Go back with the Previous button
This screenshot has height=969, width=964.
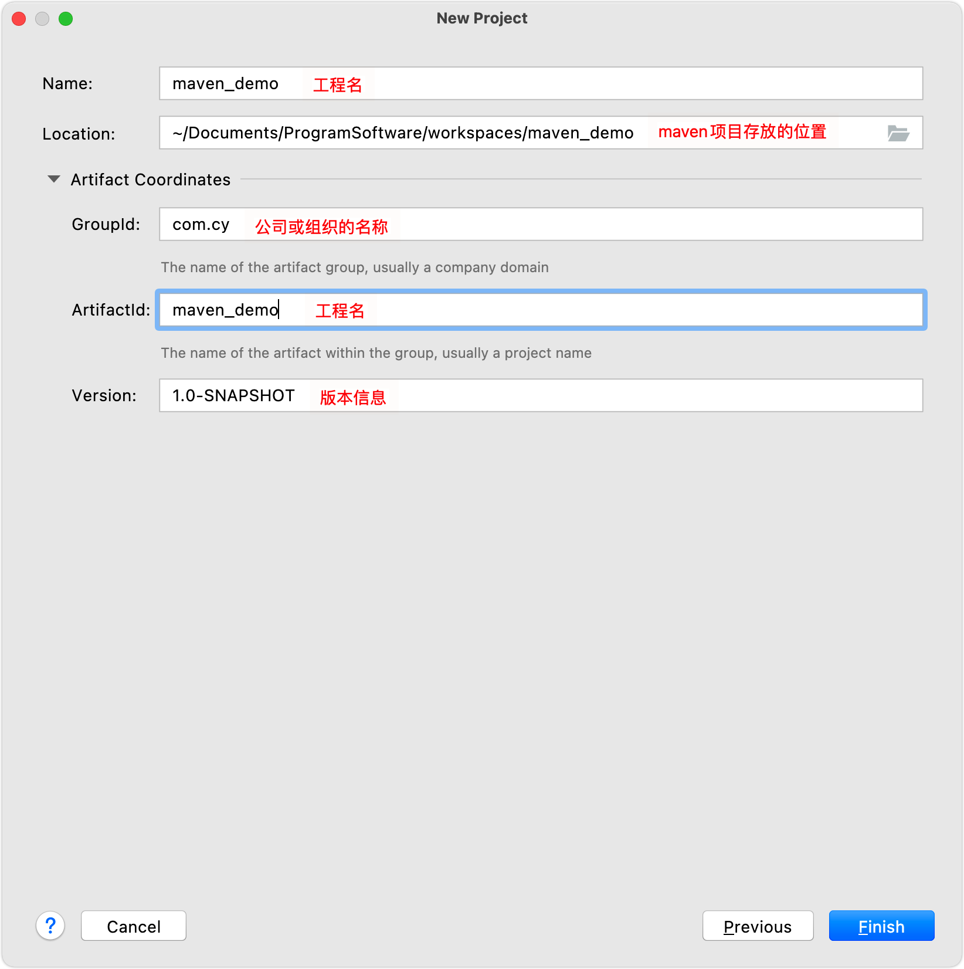coord(758,926)
